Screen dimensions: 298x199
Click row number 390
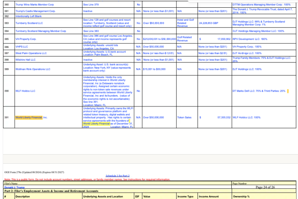pyautogui.click(x=7, y=91)
